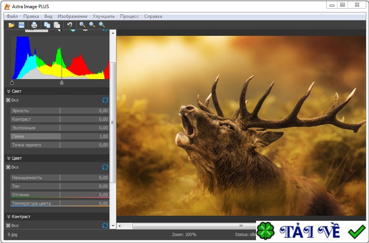Collapse the Цвет section
This screenshot has width=369, height=243.
[x=9, y=158]
